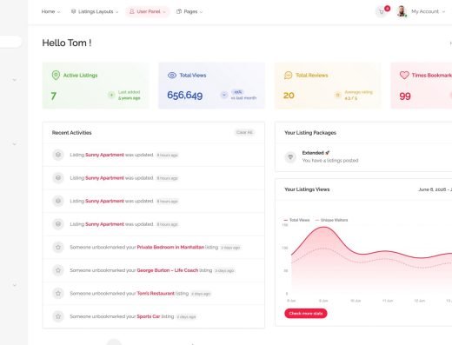Click the Check more stats button
The image size is (452, 345).
click(x=306, y=314)
